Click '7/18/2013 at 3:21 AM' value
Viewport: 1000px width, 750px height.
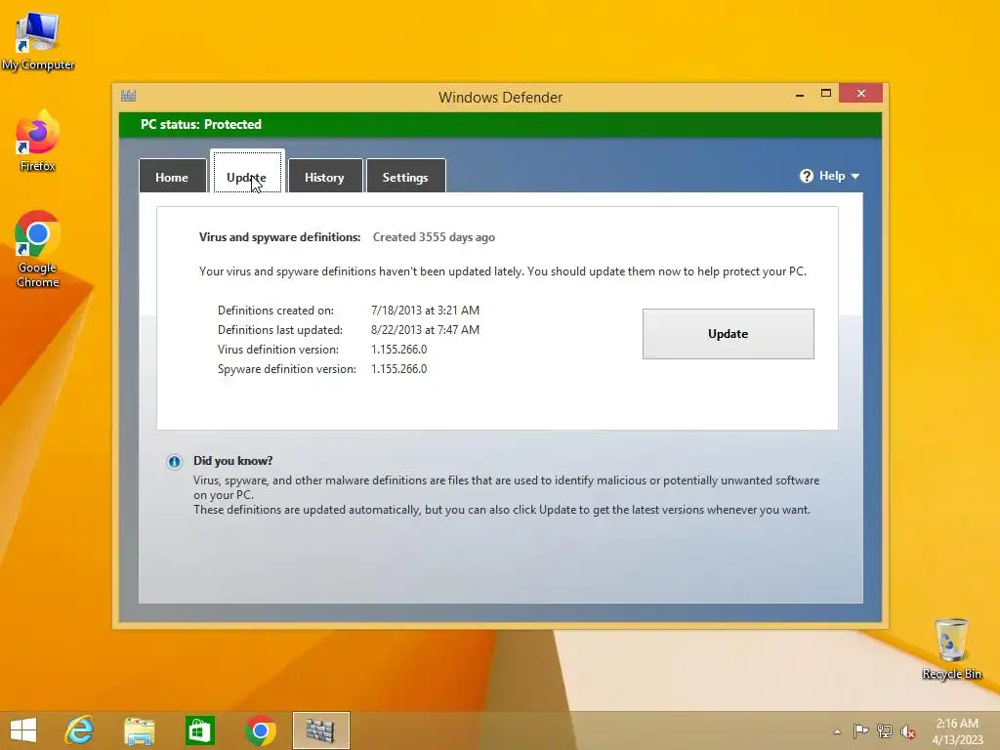point(425,310)
